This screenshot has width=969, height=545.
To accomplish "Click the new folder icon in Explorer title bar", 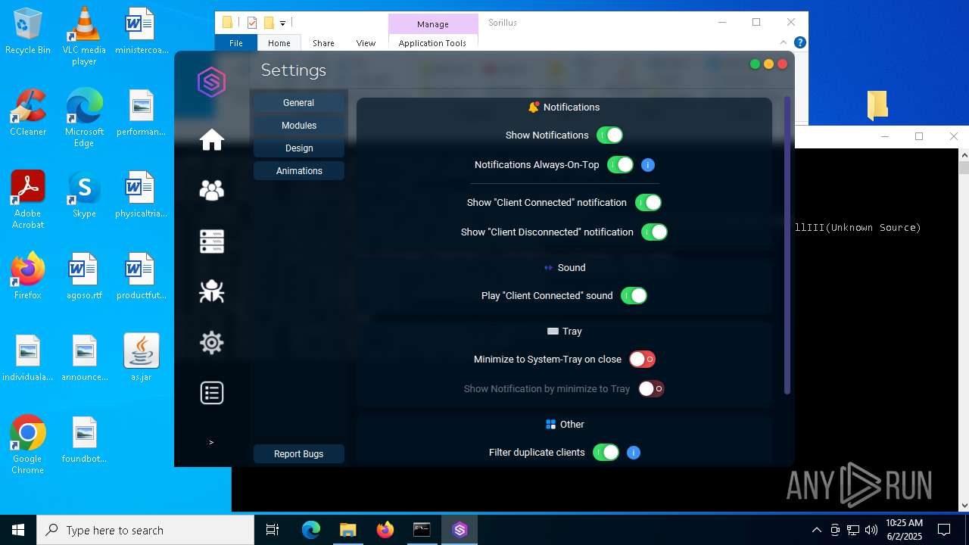I will [268, 23].
